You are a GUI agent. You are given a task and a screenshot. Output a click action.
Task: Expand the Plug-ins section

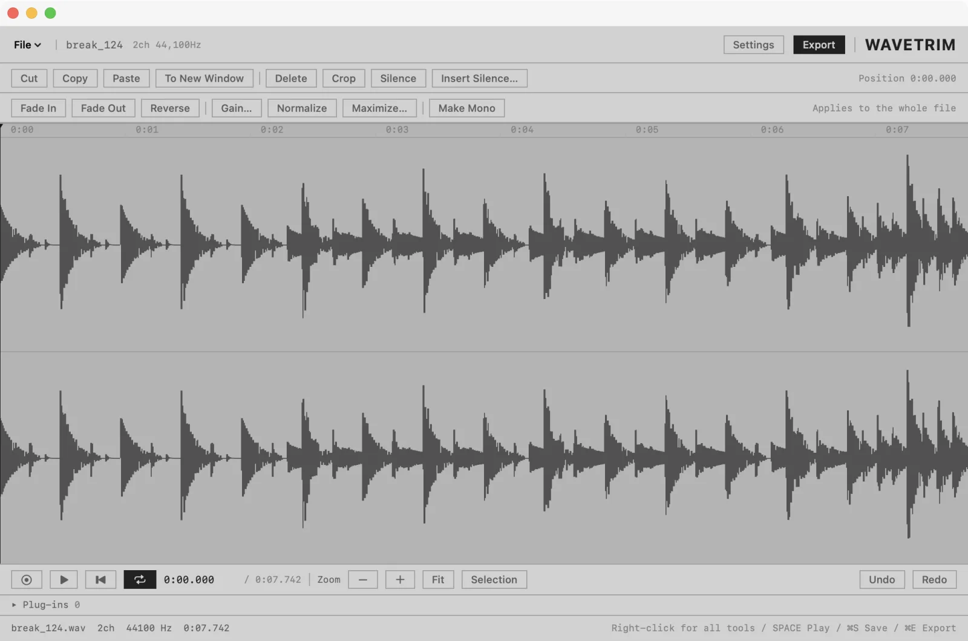[46, 605]
